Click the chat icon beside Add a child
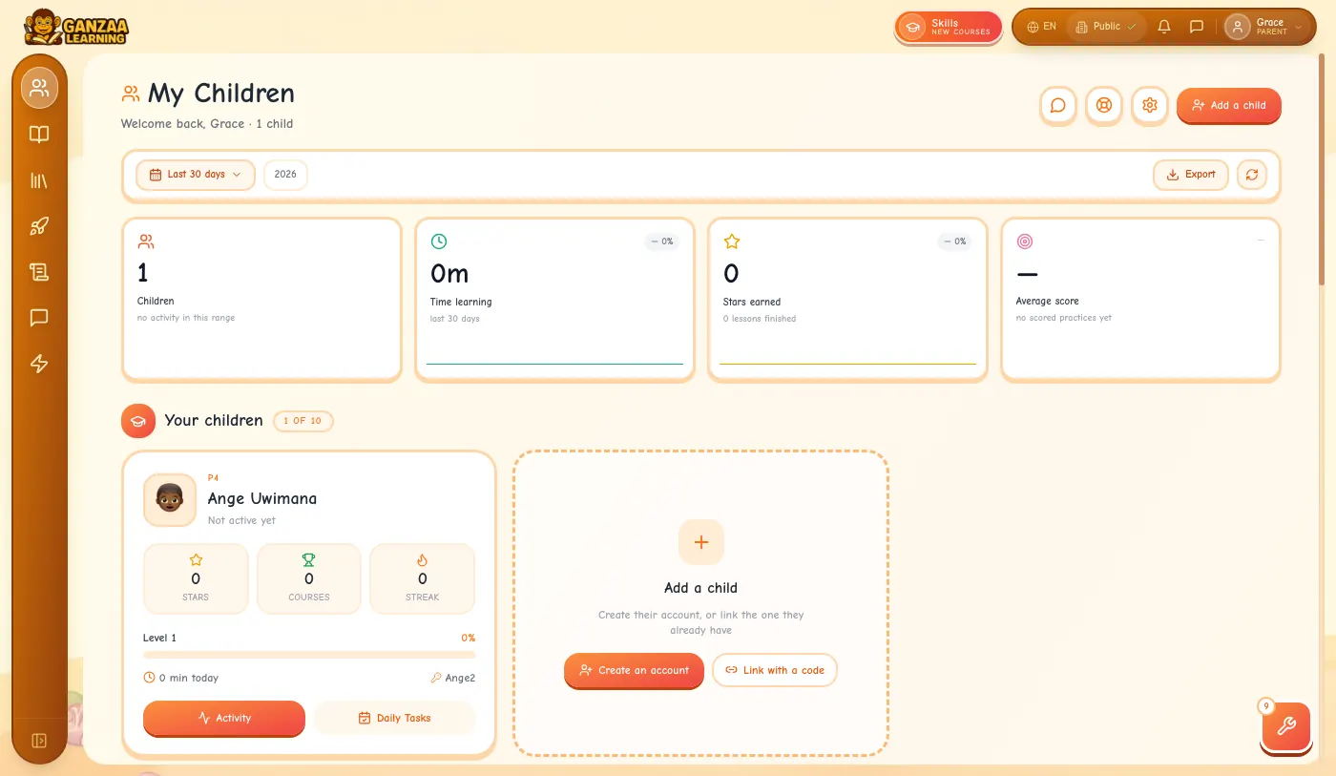The image size is (1336, 776). click(x=1058, y=106)
